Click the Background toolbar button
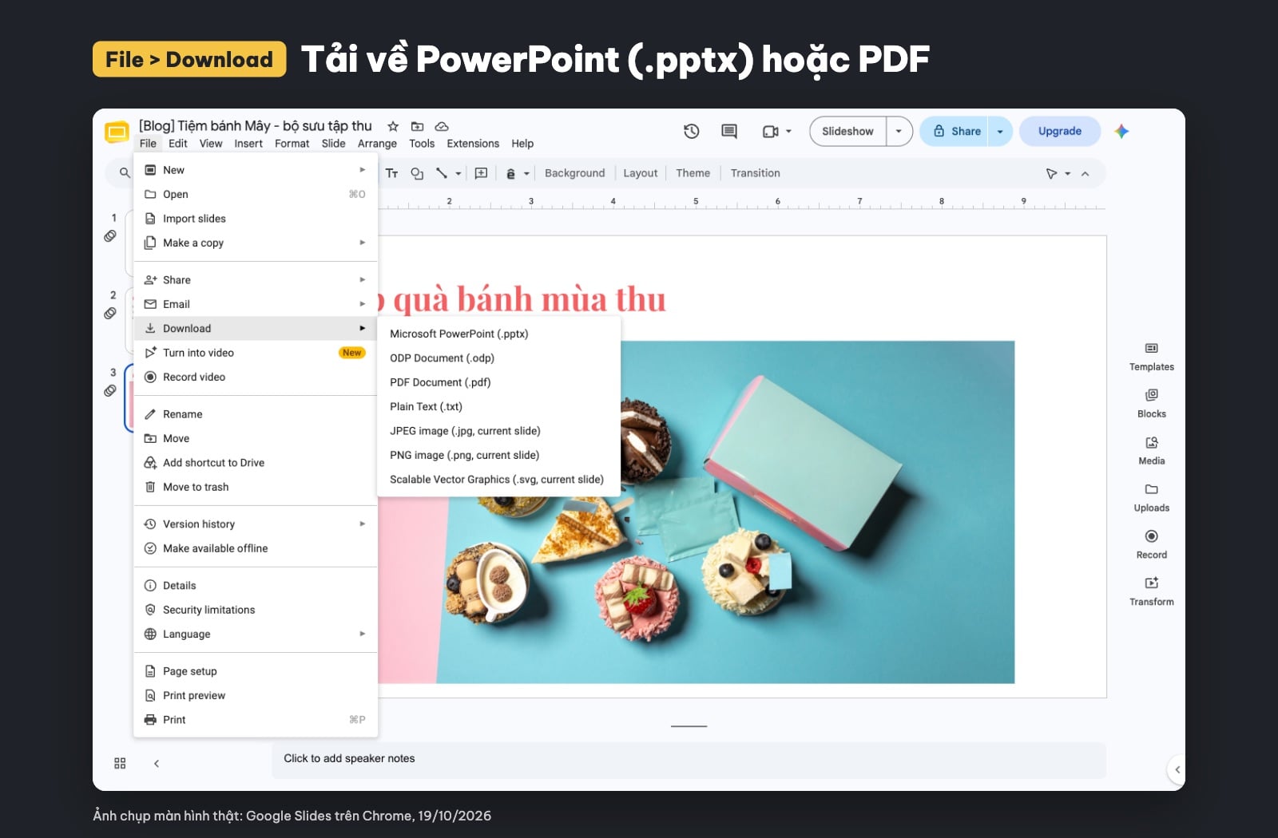 click(x=574, y=173)
